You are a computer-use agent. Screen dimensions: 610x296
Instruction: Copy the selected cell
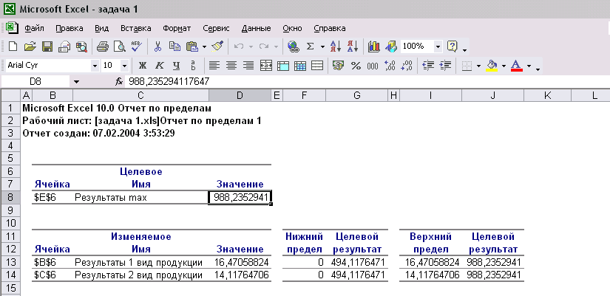coord(174,47)
